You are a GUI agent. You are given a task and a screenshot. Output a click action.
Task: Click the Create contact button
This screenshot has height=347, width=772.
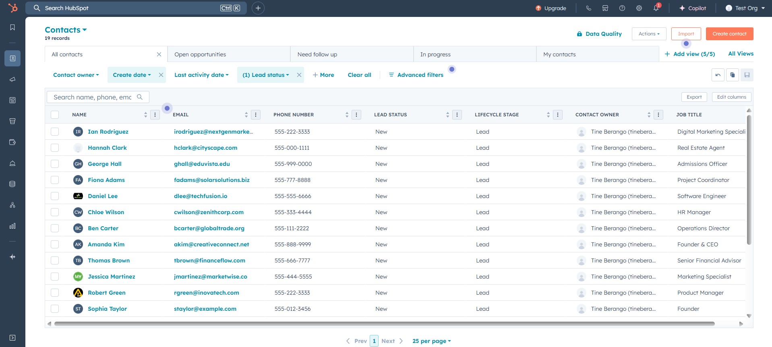pyautogui.click(x=729, y=34)
